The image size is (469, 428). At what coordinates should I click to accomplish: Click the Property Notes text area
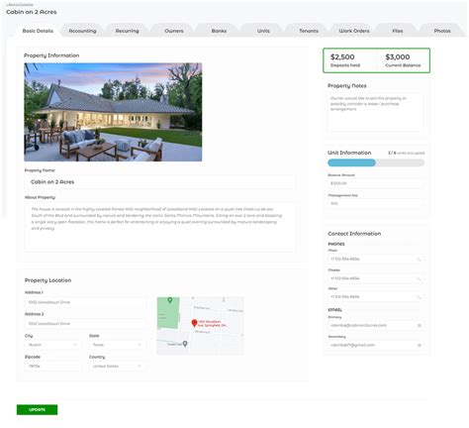(376, 113)
